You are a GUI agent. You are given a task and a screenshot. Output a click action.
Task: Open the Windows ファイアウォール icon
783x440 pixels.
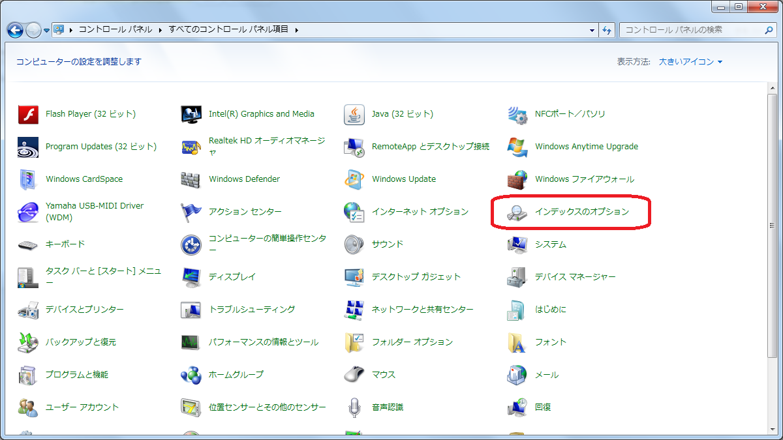pos(517,179)
